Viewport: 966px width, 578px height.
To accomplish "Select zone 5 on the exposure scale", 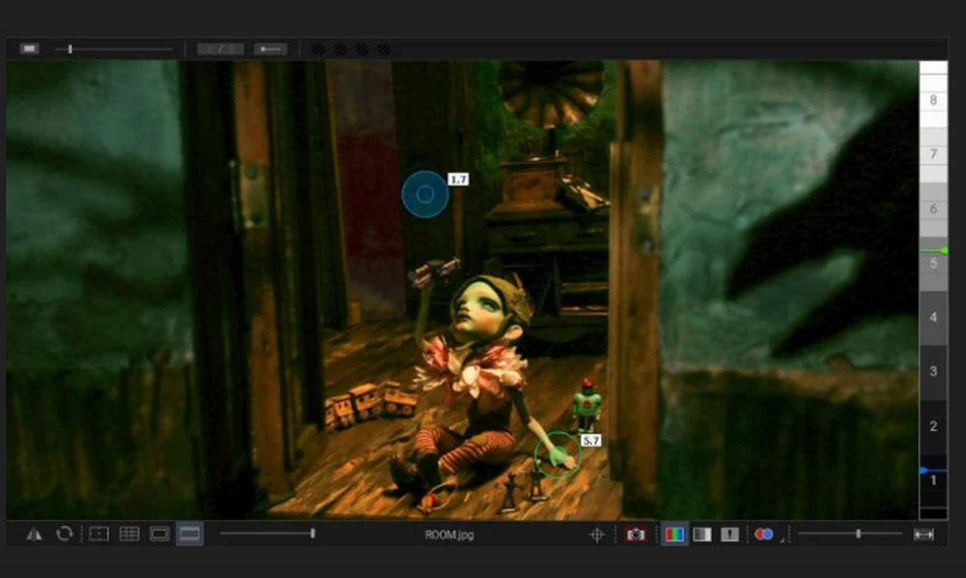I will pos(933,264).
